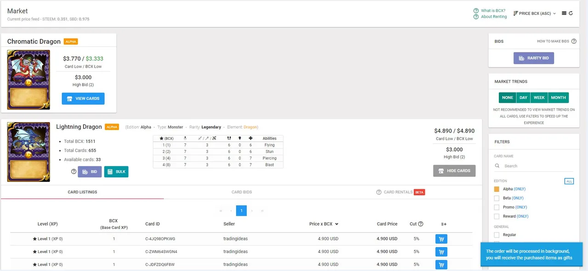
Task: Click the help icon beside the BID button
Action: pyautogui.click(x=73, y=171)
